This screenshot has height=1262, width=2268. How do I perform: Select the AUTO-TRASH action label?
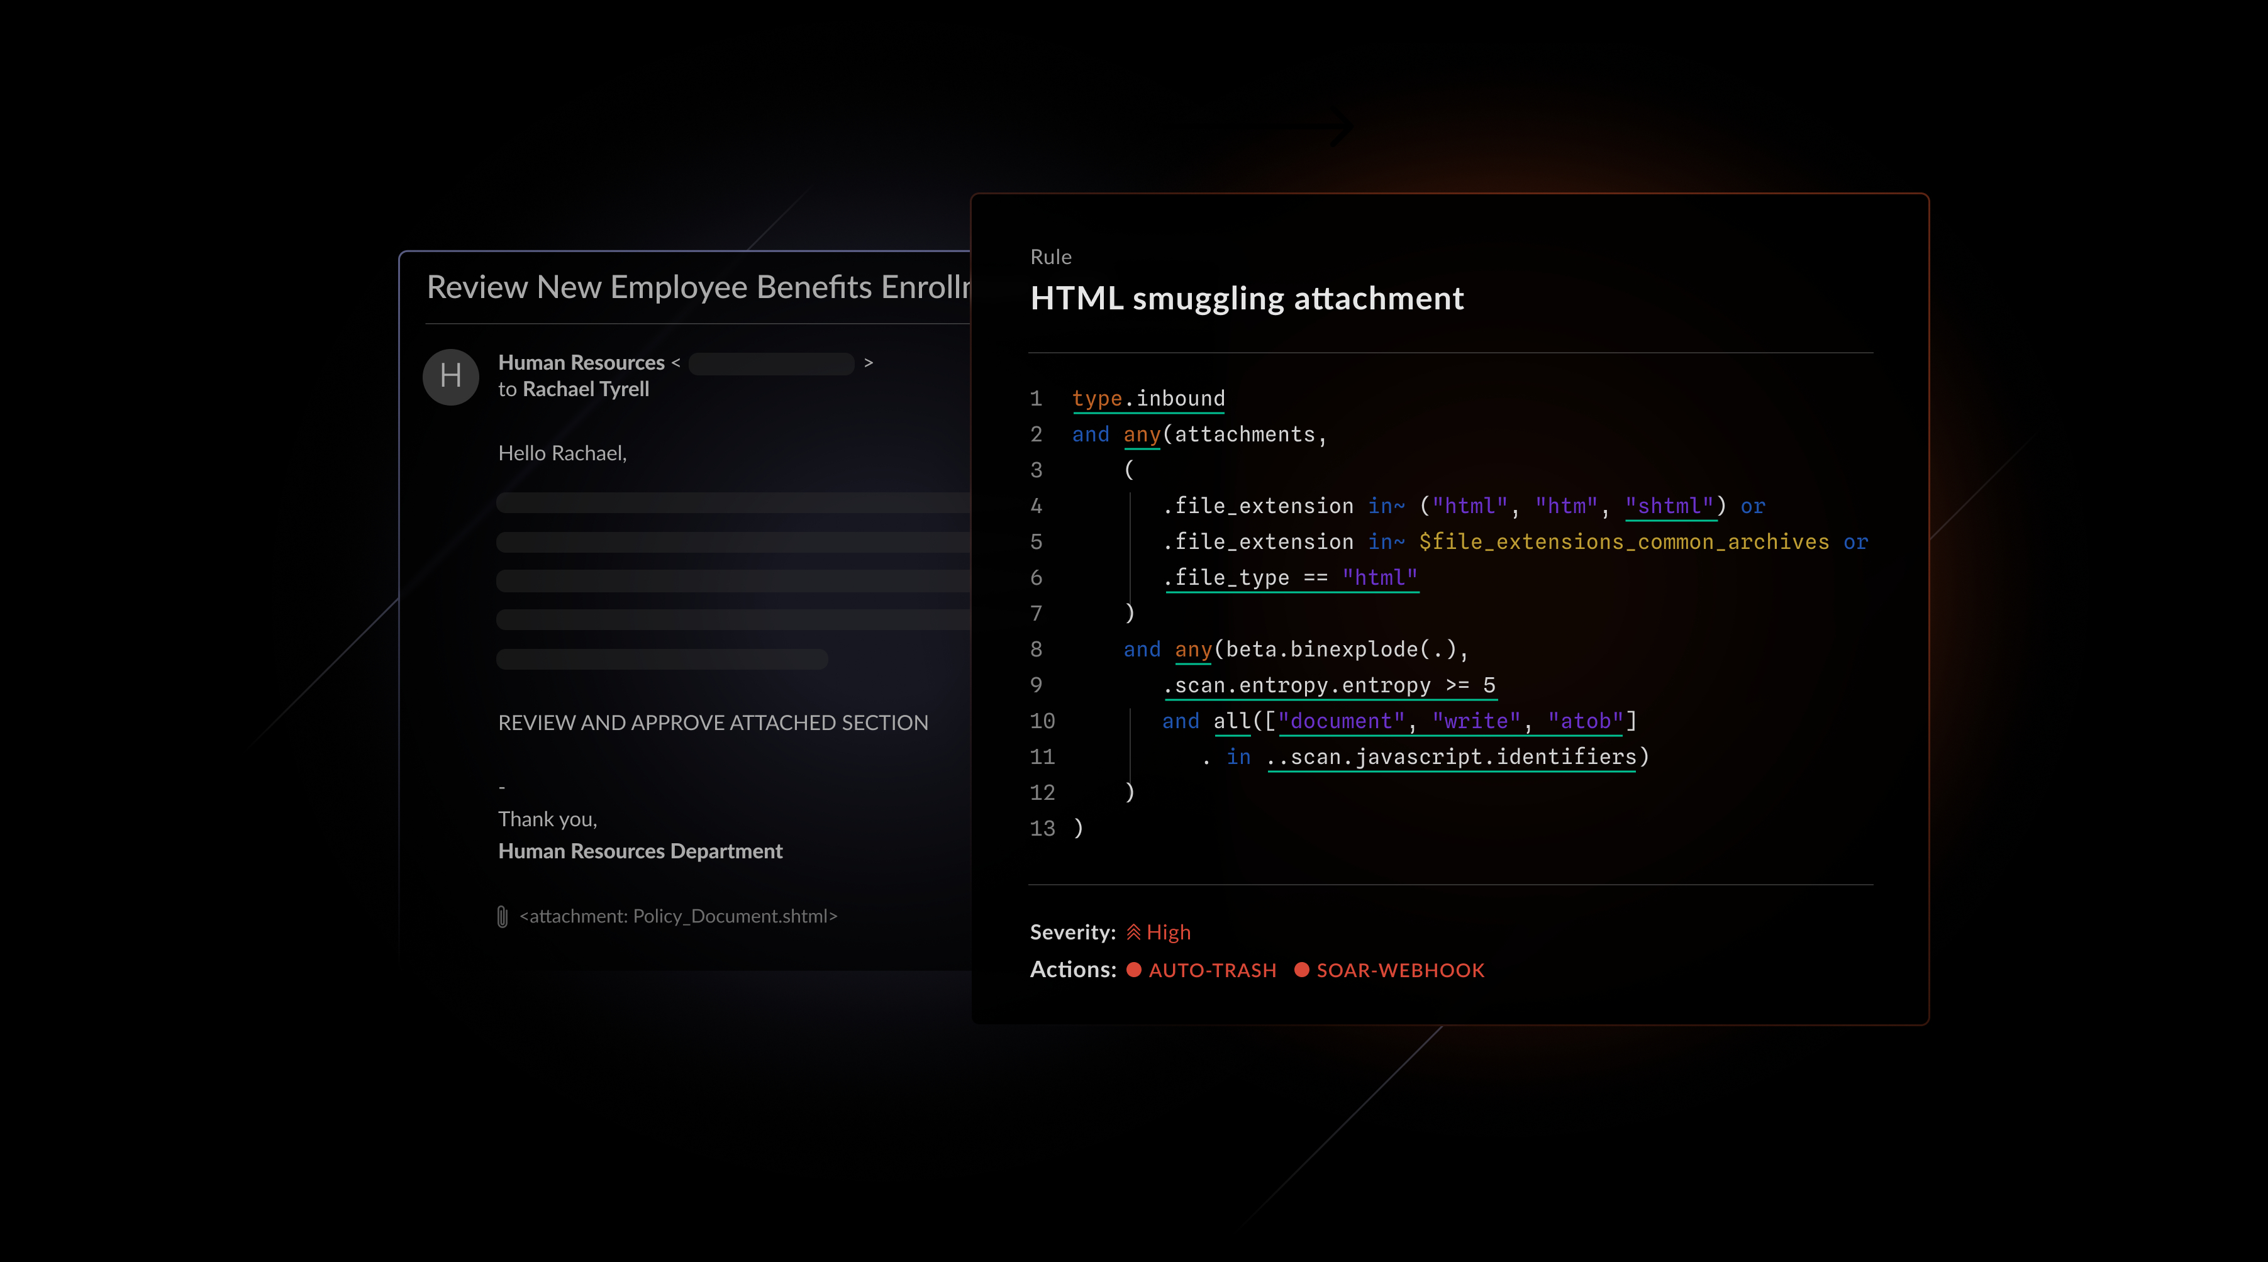point(1213,970)
